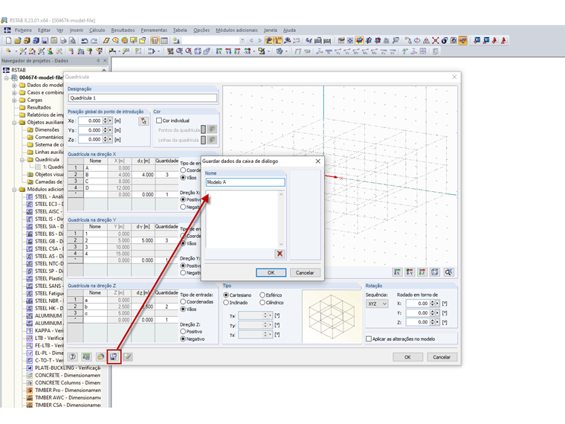The image size is (565, 424).
Task: Click the Nome field containing Modelo A
Action: coord(245,182)
